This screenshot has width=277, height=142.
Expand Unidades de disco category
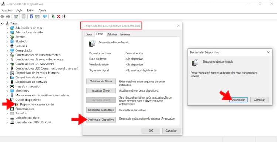[x=7, y=118]
